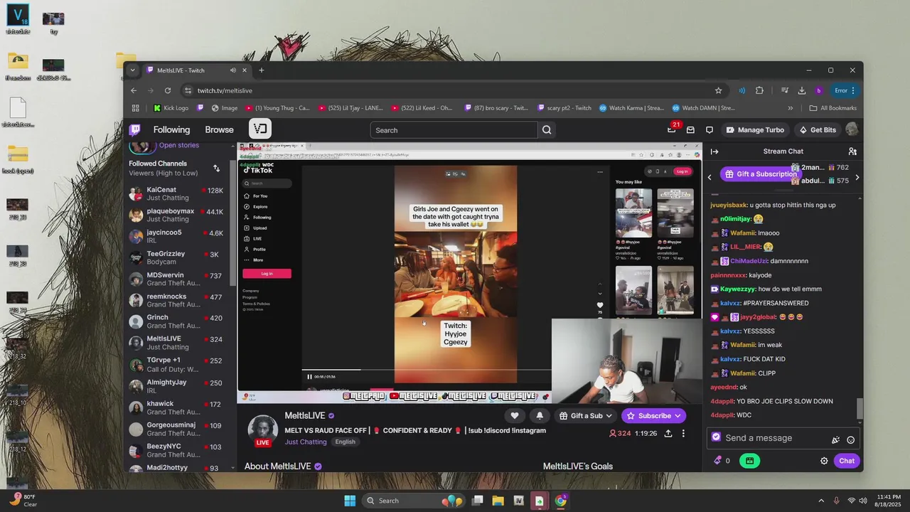
Task: Open File Explorer from the taskbar
Action: (x=498, y=501)
